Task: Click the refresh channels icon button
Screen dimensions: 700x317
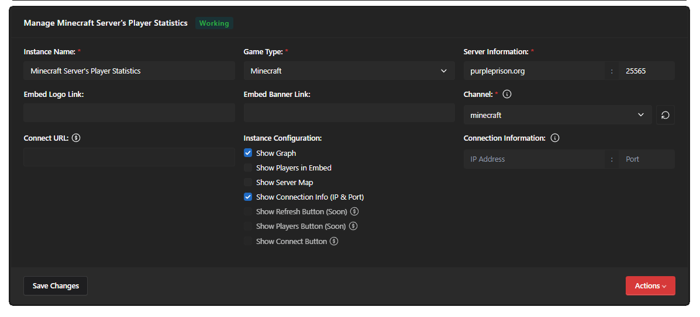Action: click(x=665, y=115)
